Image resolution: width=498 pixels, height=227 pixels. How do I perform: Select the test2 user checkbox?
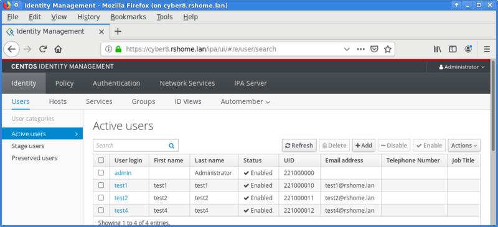101,198
